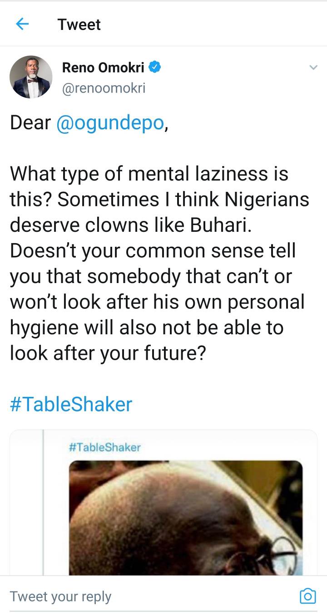Click the @renoomokri handle
327x616 pixels.
pos(104,88)
